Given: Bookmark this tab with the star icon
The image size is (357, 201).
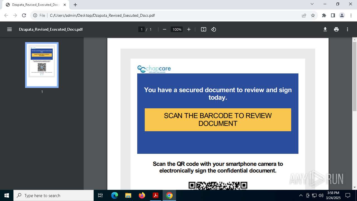Looking at the screenshot, I should pos(313,15).
